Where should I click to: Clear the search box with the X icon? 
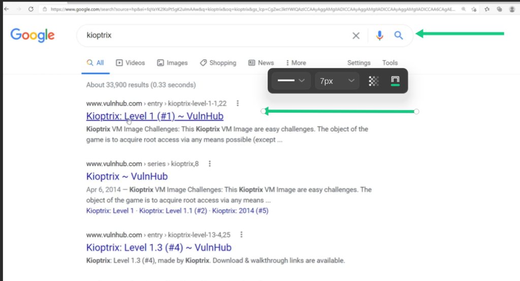pyautogui.click(x=356, y=36)
